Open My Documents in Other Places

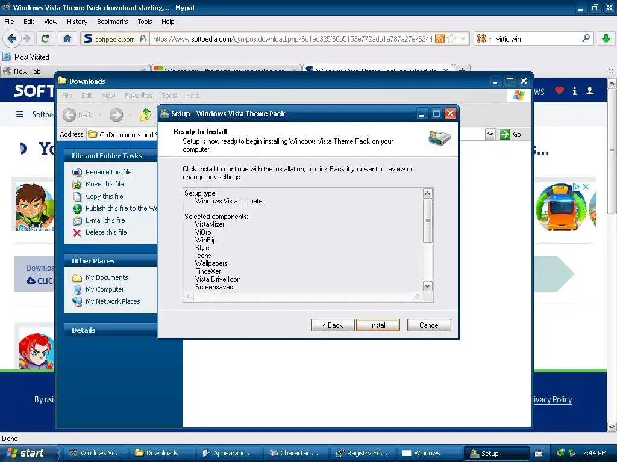(x=107, y=277)
